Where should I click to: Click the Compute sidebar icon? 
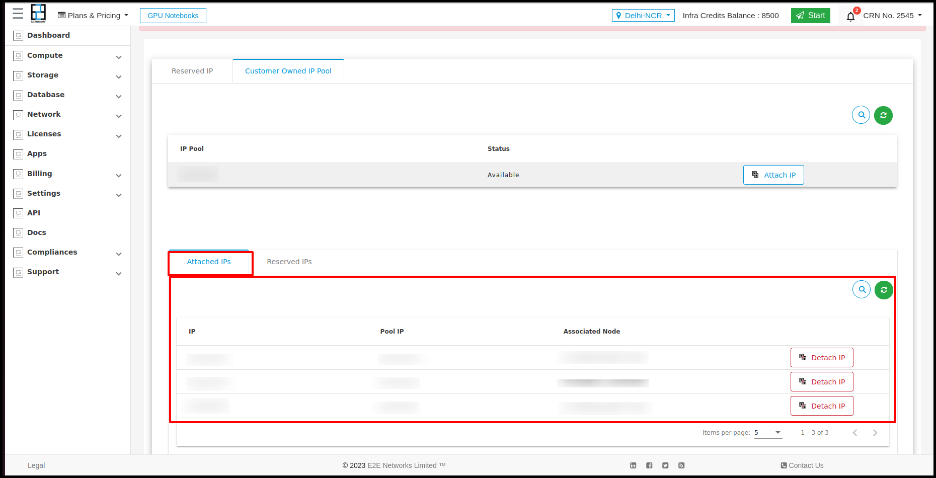pyautogui.click(x=18, y=56)
